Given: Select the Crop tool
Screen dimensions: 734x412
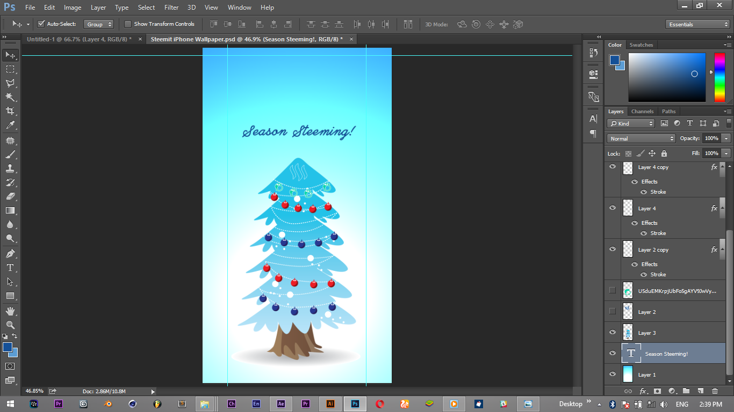Looking at the screenshot, I should tap(10, 111).
